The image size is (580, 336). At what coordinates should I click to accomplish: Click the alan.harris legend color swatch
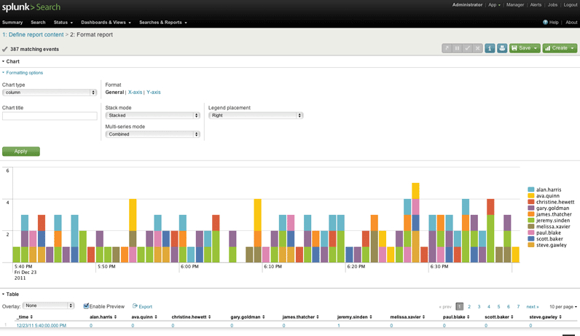tap(531, 190)
